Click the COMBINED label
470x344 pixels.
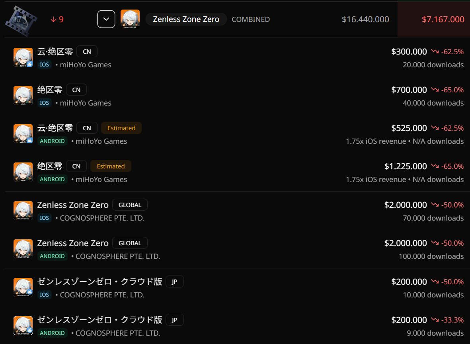coord(251,19)
